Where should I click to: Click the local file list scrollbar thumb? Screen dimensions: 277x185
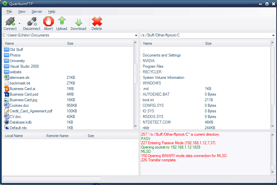[x=136, y=73]
